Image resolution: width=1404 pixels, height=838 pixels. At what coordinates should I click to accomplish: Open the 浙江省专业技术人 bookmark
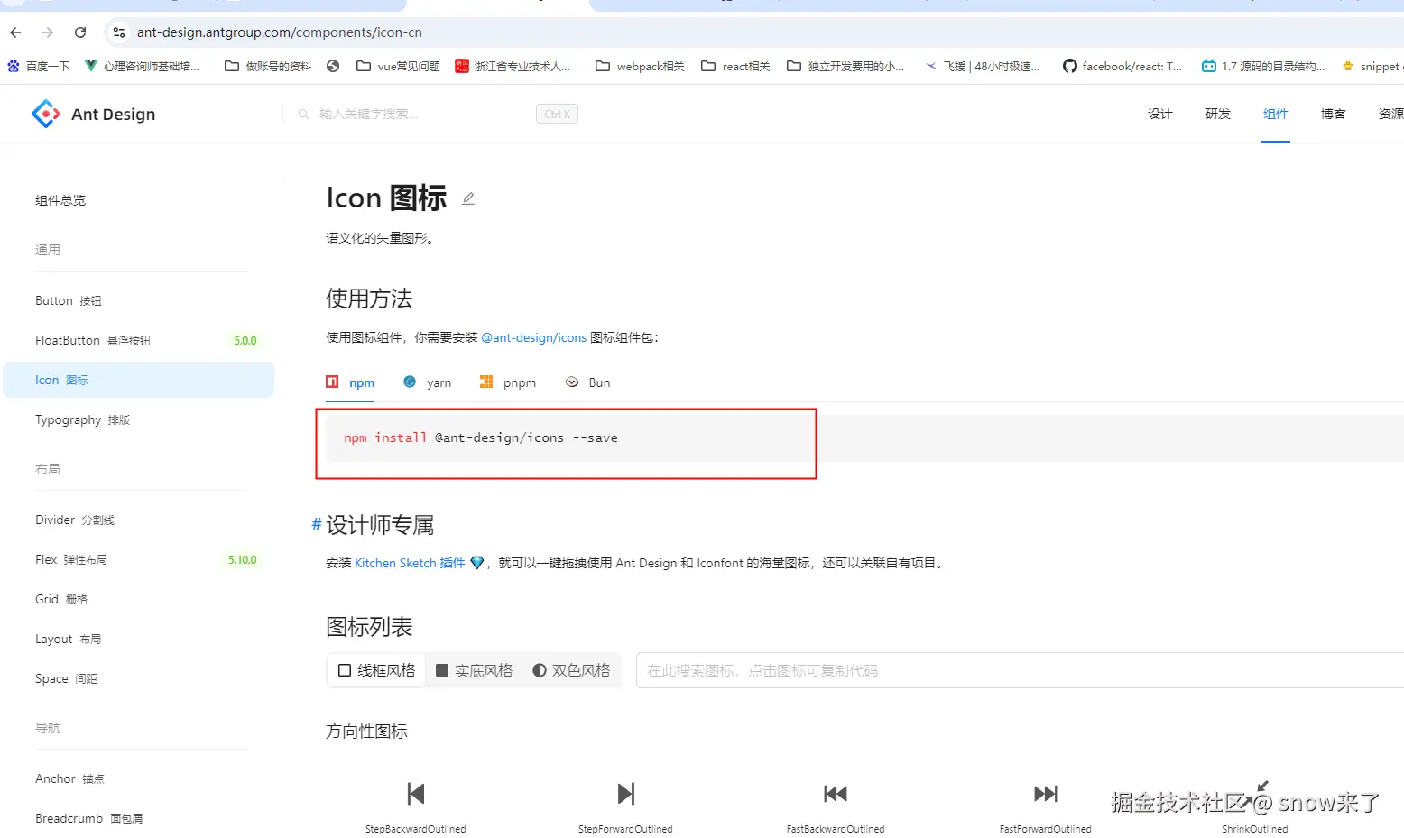[x=513, y=66]
